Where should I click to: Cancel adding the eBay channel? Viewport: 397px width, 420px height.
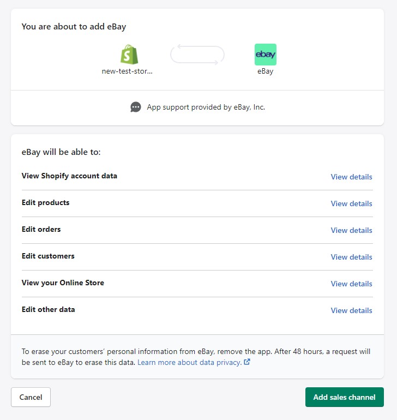[x=31, y=397]
